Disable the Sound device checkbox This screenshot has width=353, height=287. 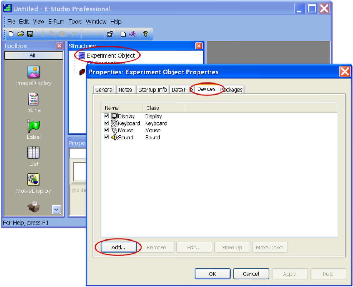107,137
